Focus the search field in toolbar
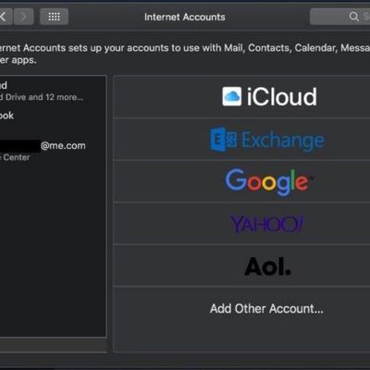 [x=339, y=17]
